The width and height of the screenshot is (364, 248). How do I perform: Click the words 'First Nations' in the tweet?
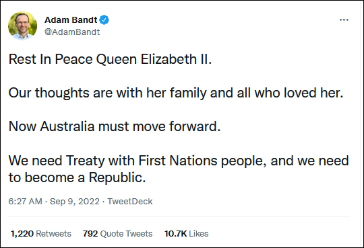pyautogui.click(x=178, y=161)
